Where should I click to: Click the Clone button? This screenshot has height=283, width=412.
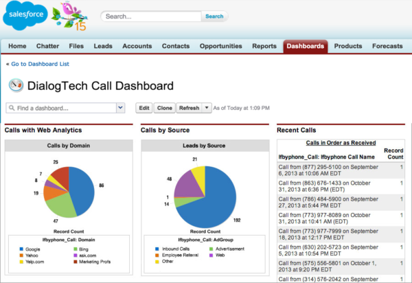pos(165,108)
